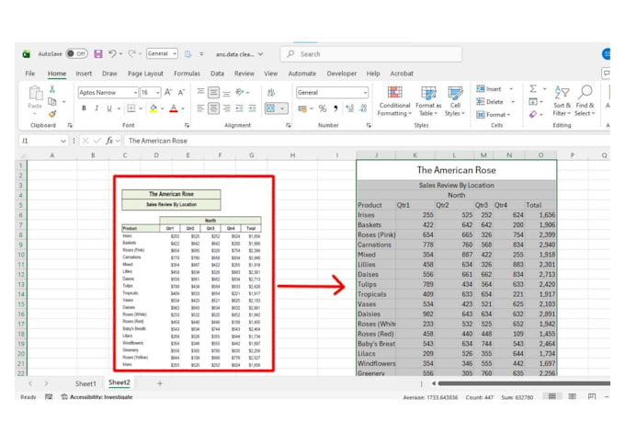This screenshot has height=422, width=625.
Task: Open the Insert tab
Action: [x=84, y=74]
